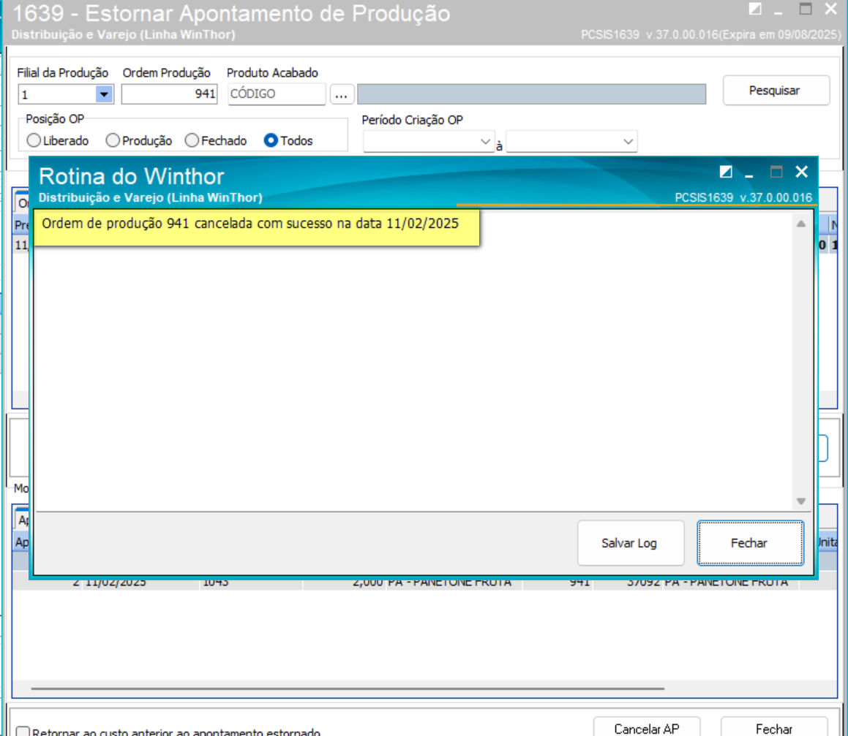Click the log scrollbar down arrow
Screen dimensions: 848x736
[x=801, y=501]
